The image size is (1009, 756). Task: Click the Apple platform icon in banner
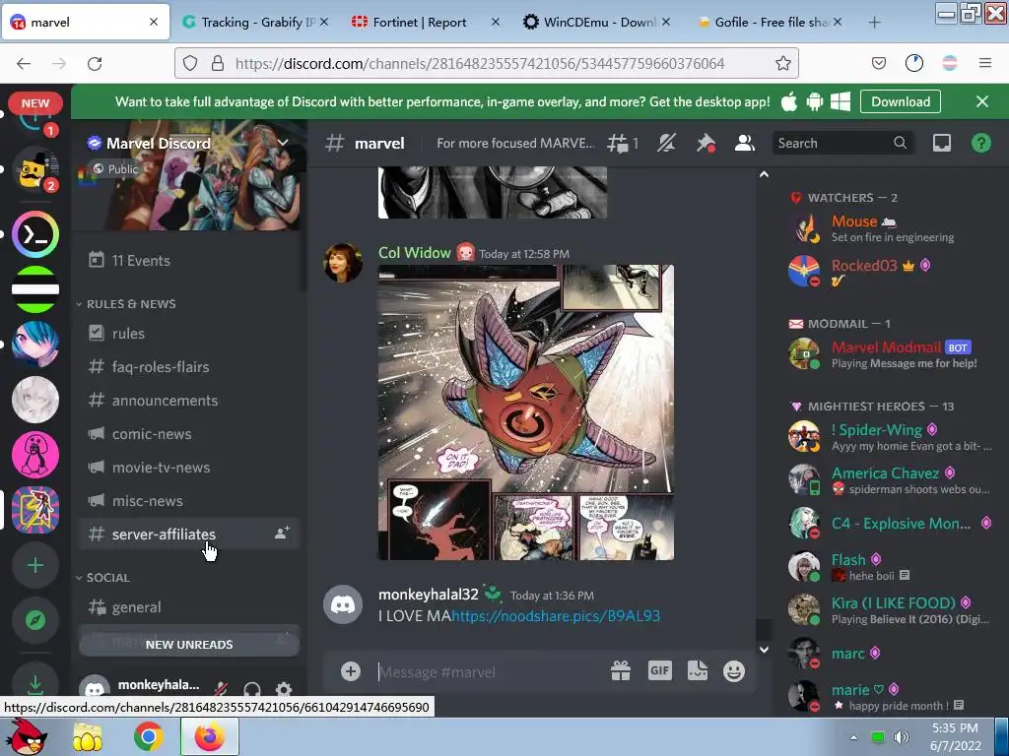[x=789, y=101]
